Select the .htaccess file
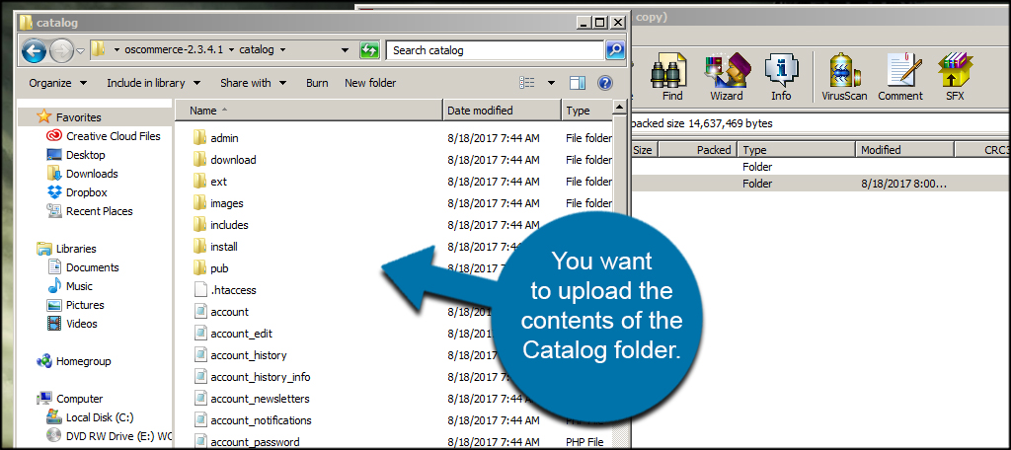The image size is (1011, 450). tap(224, 290)
